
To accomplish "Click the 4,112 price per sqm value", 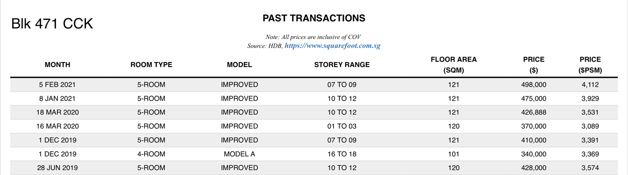I will (x=590, y=85).
